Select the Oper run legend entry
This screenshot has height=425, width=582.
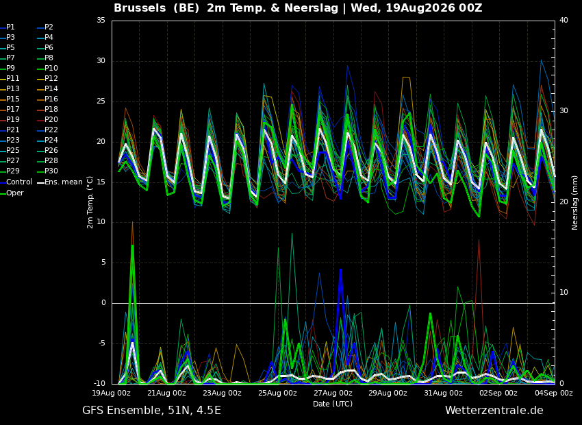[x=12, y=193]
